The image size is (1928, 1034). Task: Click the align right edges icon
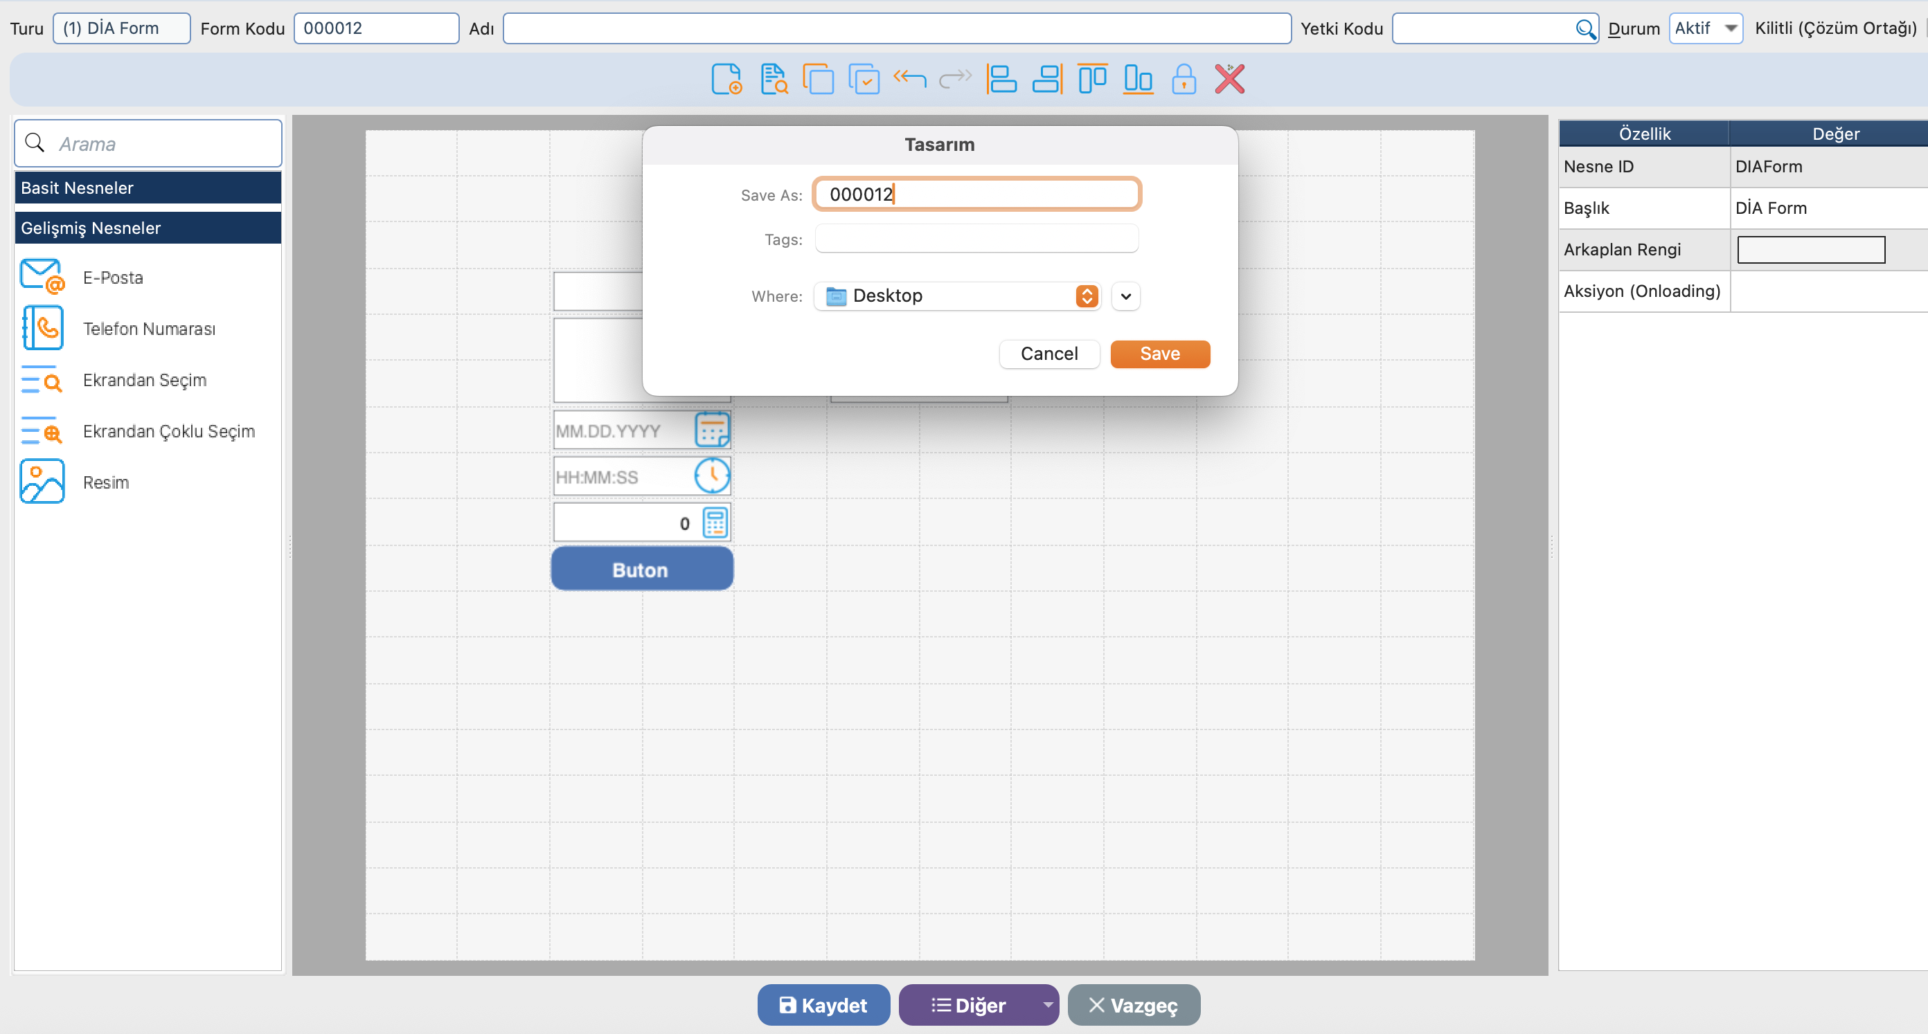pos(1047,80)
